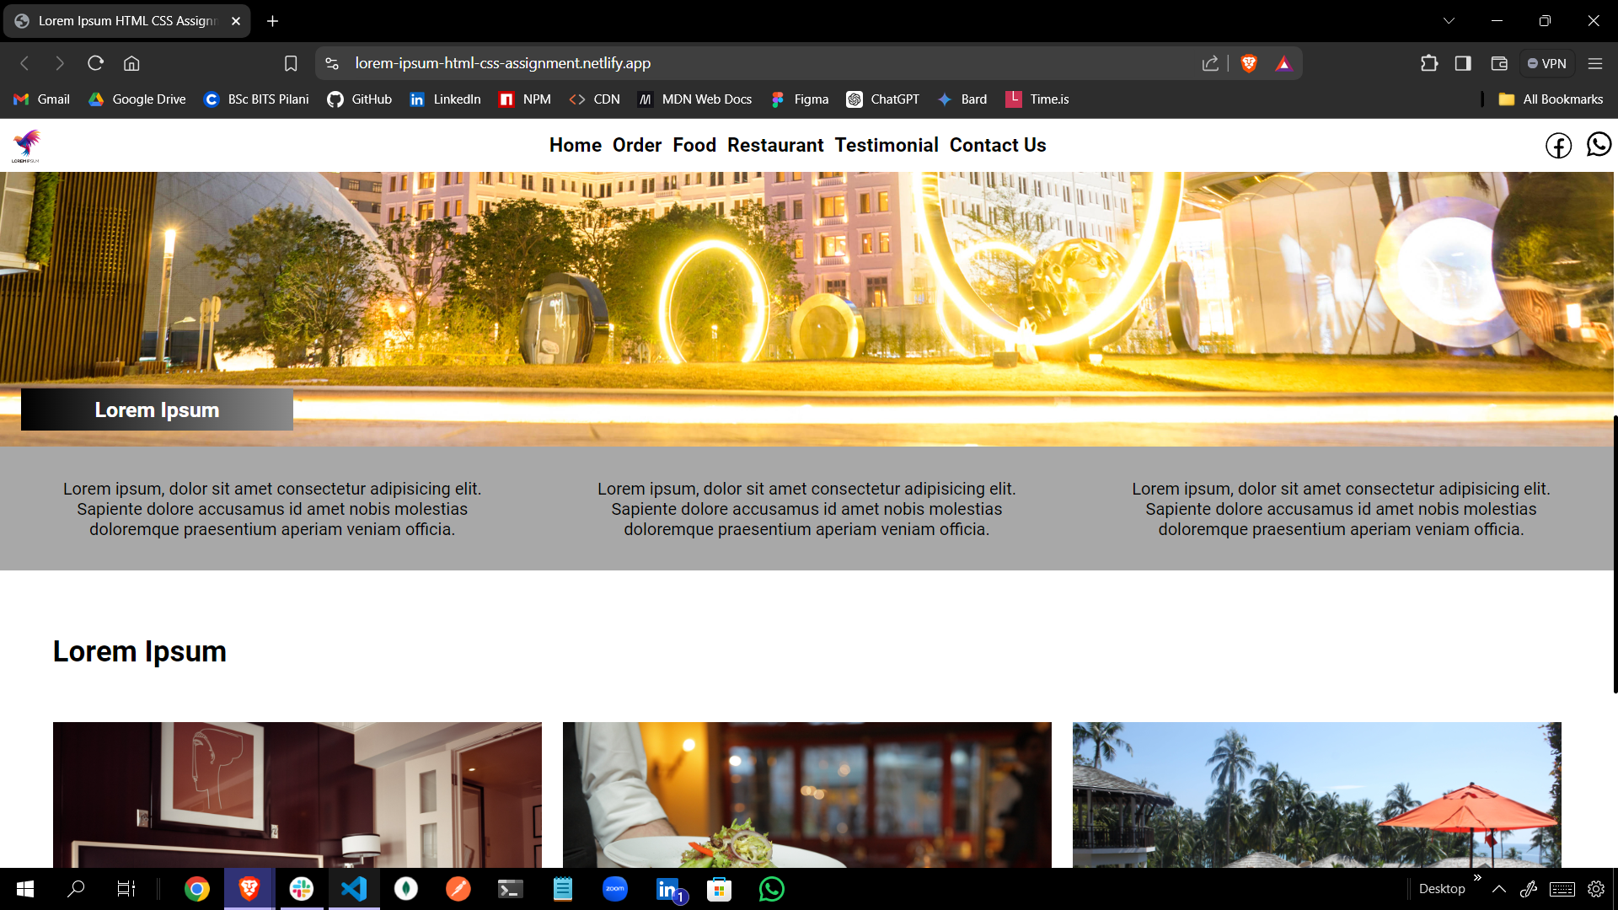The width and height of the screenshot is (1618, 910).
Task: Click the Brave browser shield icon
Action: (x=1249, y=63)
